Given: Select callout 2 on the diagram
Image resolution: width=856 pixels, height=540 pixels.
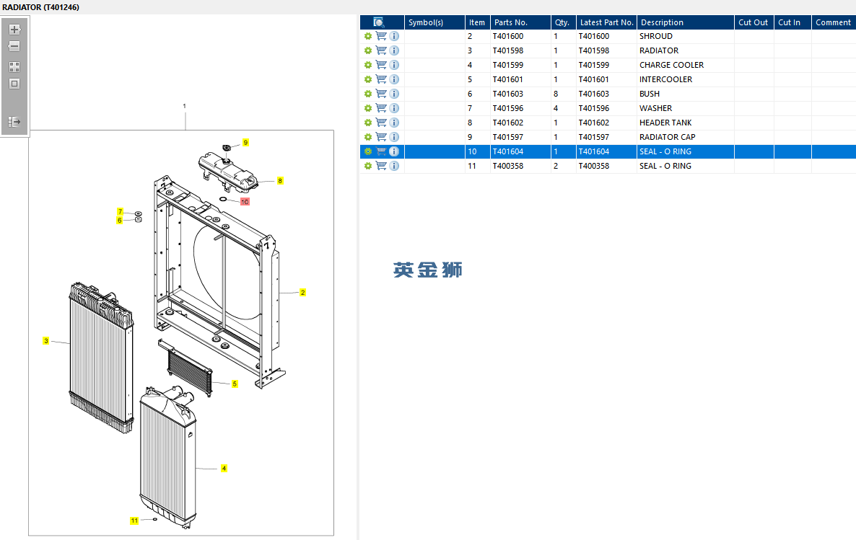Looking at the screenshot, I should (303, 293).
